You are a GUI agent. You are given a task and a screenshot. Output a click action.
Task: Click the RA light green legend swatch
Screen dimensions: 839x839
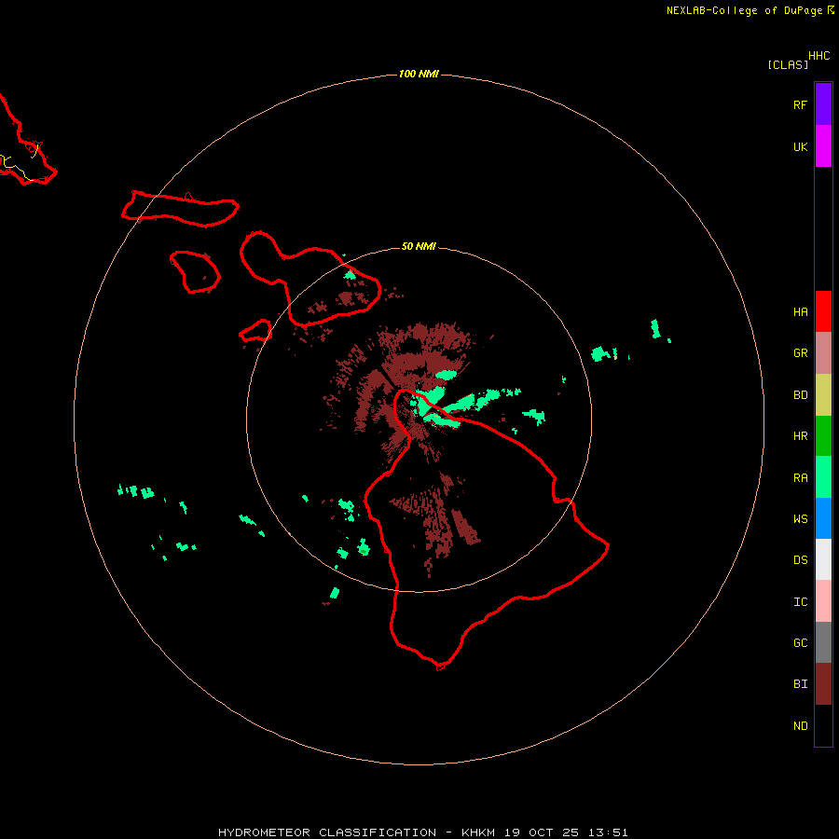coord(823,476)
